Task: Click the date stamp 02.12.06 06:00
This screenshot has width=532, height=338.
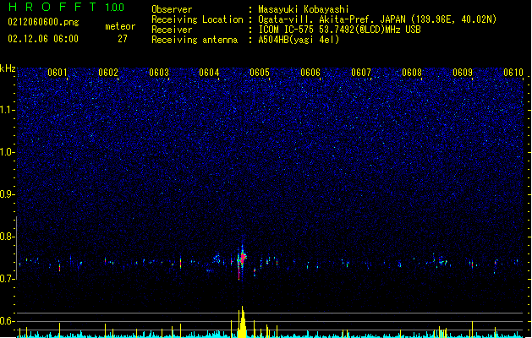Action: [43, 39]
